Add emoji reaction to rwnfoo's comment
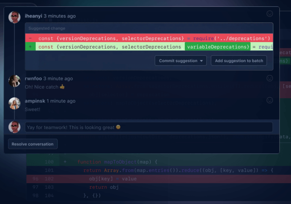The width and height of the screenshot is (291, 204). click(269, 78)
